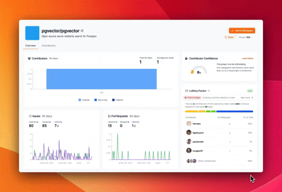Screen dimensions: 282x192
Task: Open fourth listed contributor's avatar
Action: (x=189, y=150)
